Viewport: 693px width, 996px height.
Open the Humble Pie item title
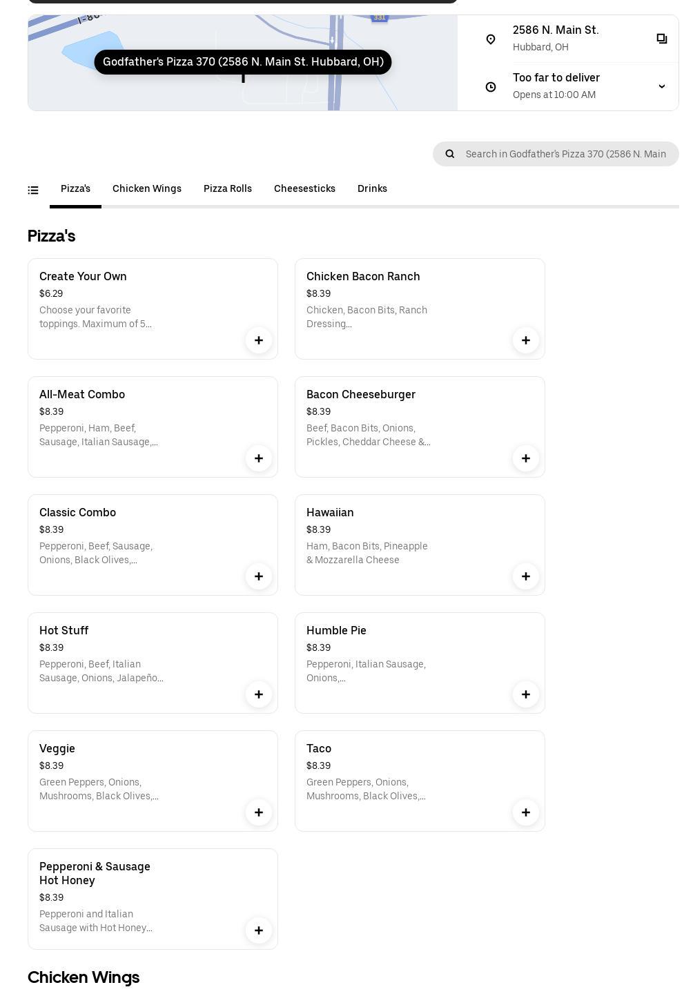pyautogui.click(x=336, y=630)
